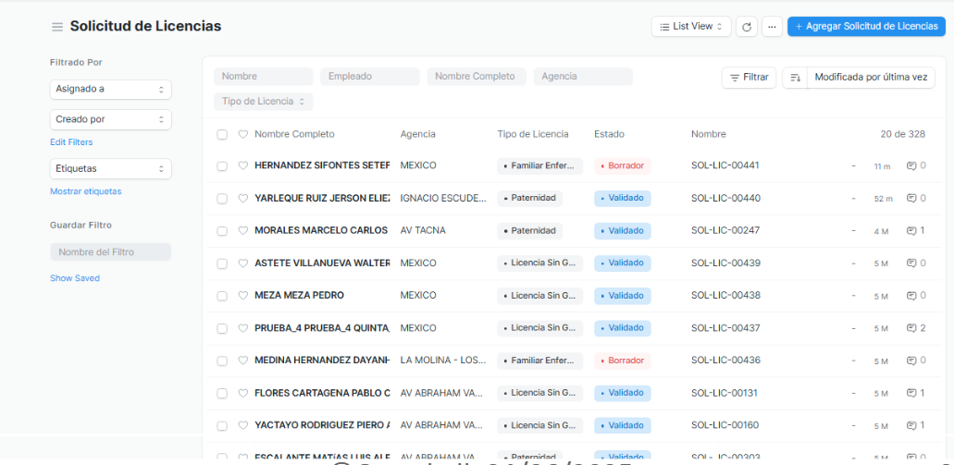Viewport: 954px width, 465px height.
Task: Click the refresh list icon
Action: [x=746, y=27]
